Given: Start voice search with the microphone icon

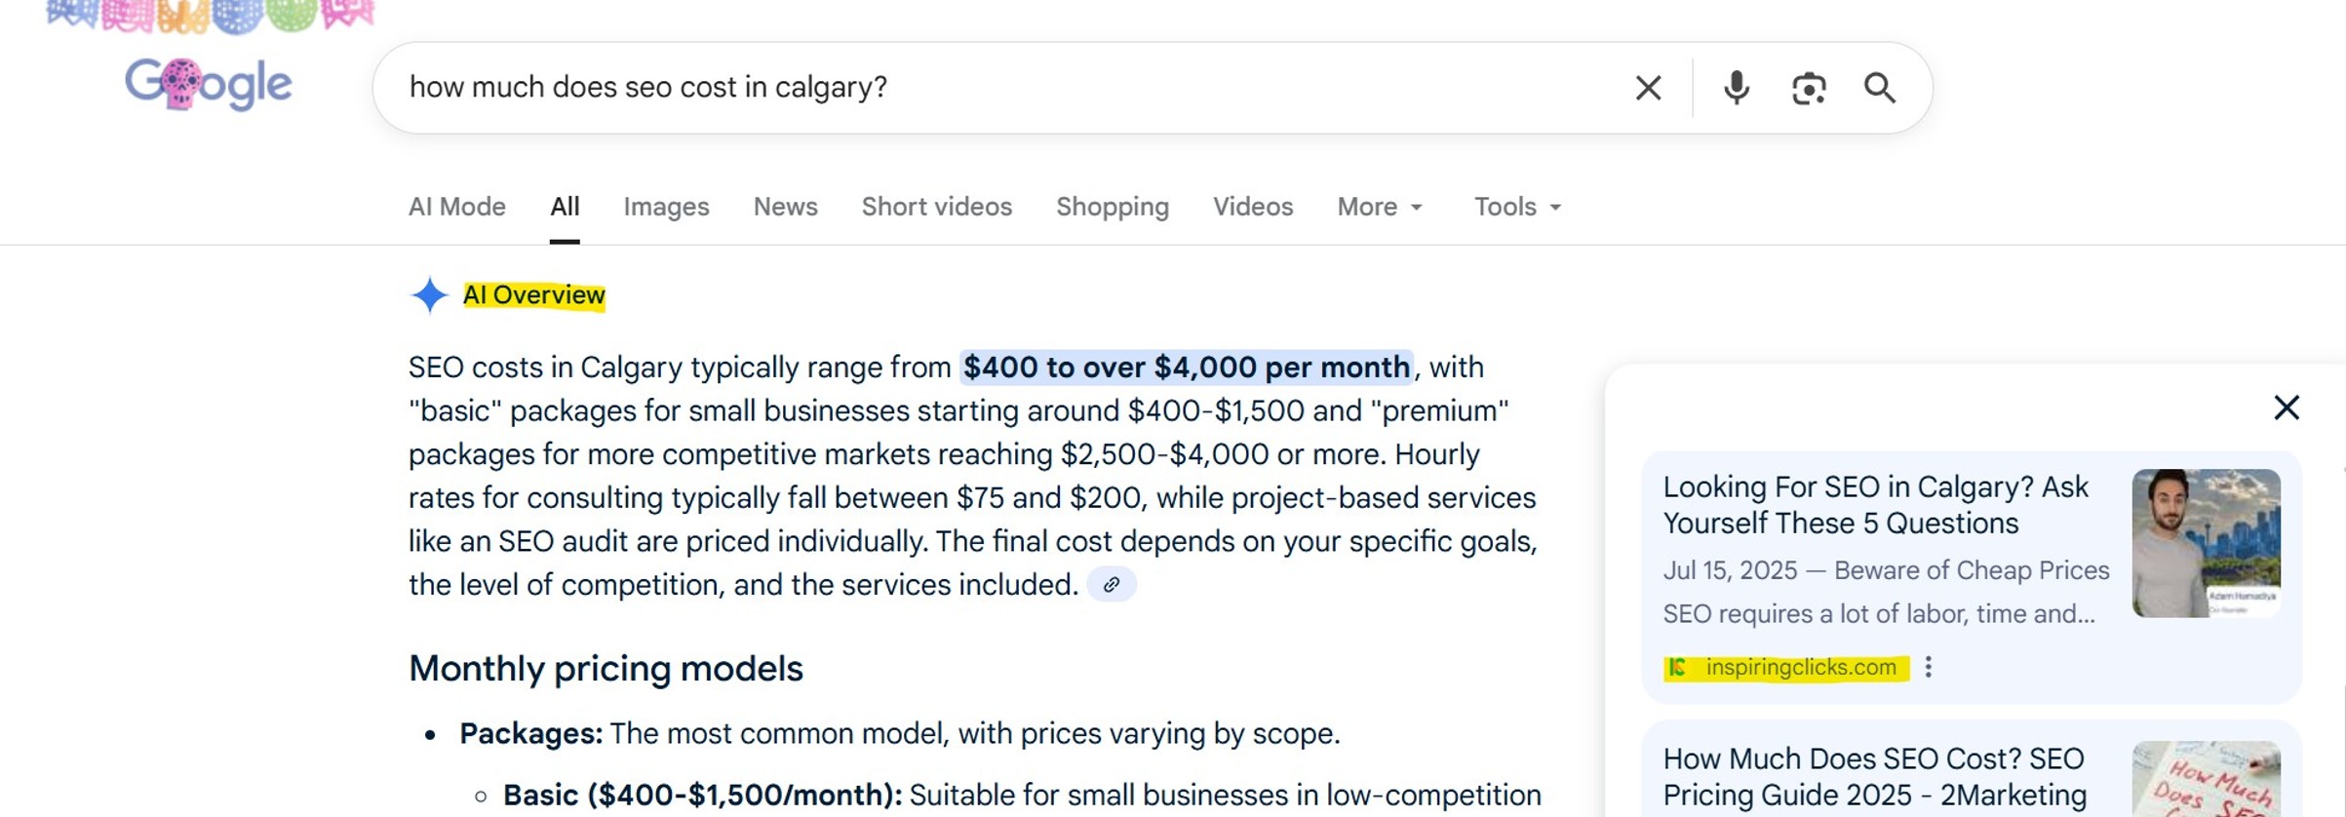Looking at the screenshot, I should click(x=1735, y=87).
